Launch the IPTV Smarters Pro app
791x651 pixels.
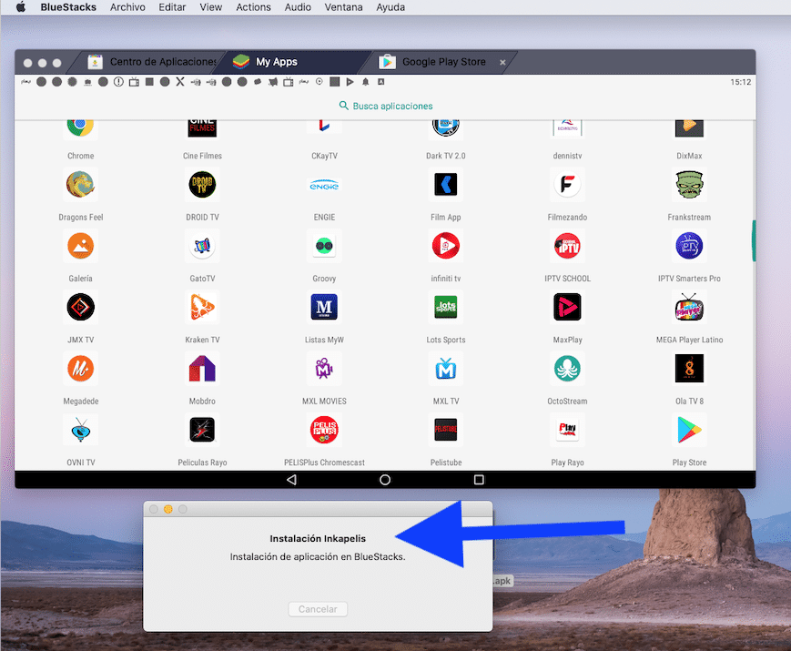tap(689, 246)
